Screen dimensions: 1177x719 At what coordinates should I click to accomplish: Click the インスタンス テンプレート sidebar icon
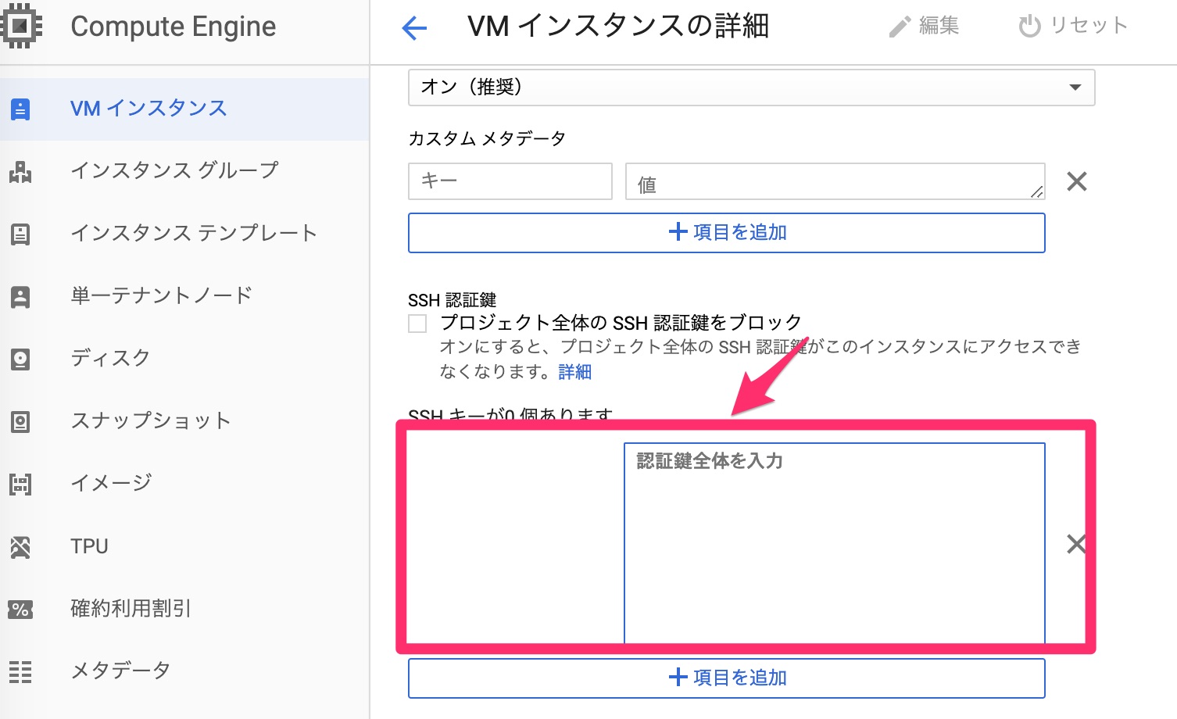pos(20,234)
